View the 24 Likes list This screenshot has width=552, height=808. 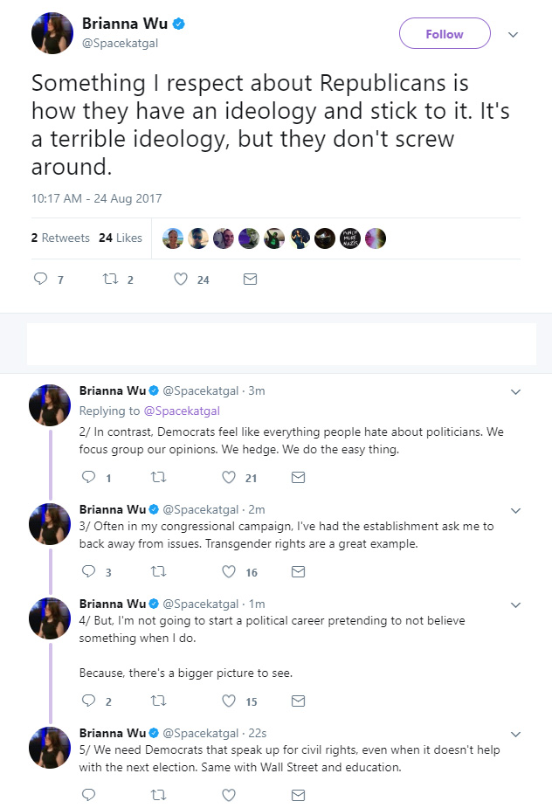[x=121, y=238]
